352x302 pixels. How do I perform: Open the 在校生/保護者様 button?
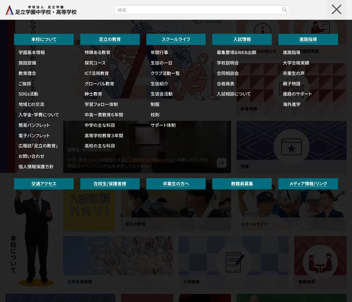[x=110, y=184]
